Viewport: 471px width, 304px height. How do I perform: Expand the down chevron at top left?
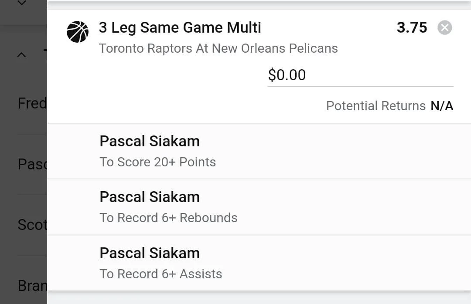point(21,3)
